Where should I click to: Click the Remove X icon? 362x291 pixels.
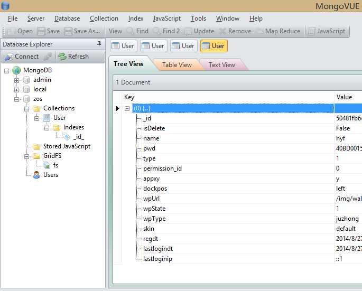pos(222,31)
